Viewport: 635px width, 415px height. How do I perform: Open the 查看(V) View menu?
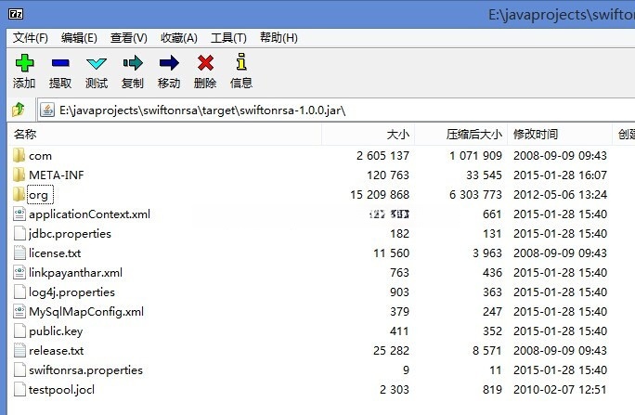point(129,38)
